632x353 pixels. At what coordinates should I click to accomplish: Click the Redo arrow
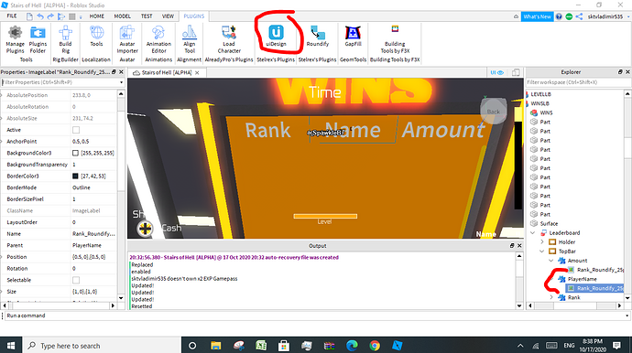point(50,16)
